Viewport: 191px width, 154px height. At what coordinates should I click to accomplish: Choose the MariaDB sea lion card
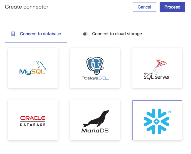click(x=95, y=120)
